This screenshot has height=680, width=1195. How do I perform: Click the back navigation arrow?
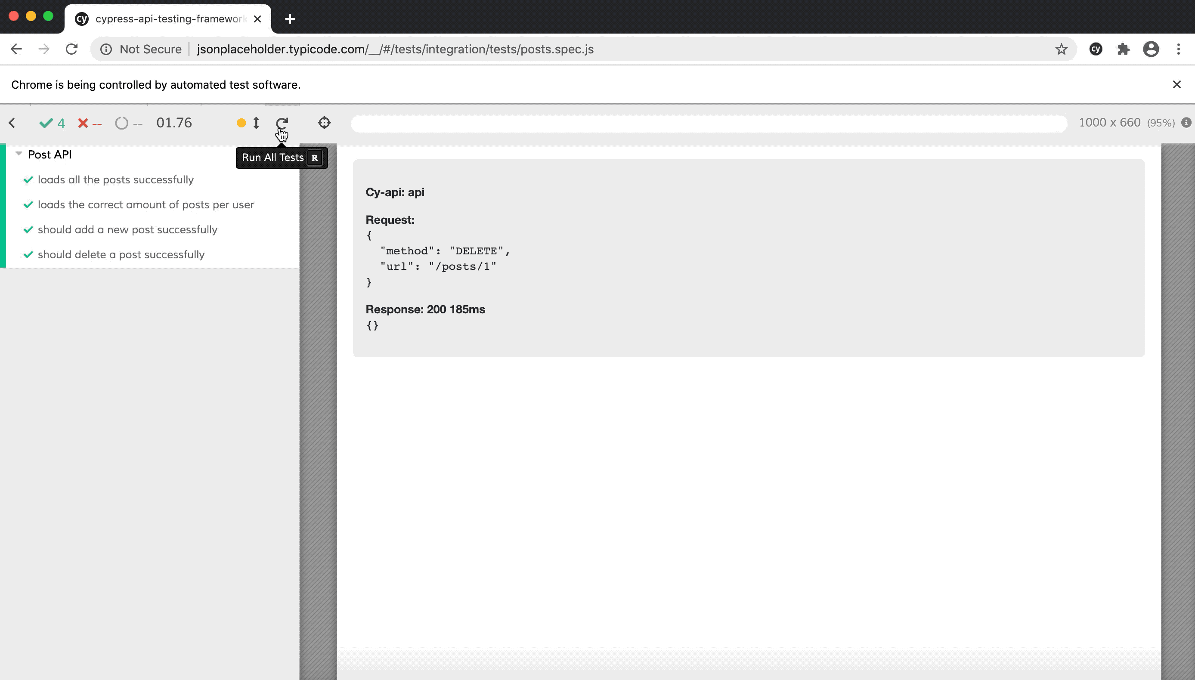pos(15,49)
